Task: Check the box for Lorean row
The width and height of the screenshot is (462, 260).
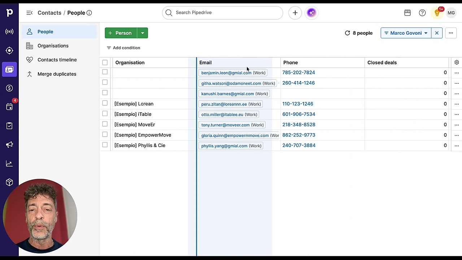Action: click(x=105, y=103)
